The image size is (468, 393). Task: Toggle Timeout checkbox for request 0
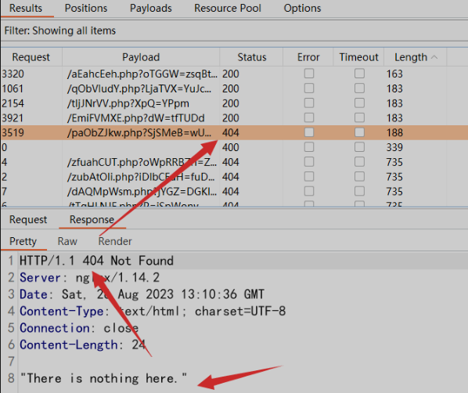point(359,147)
